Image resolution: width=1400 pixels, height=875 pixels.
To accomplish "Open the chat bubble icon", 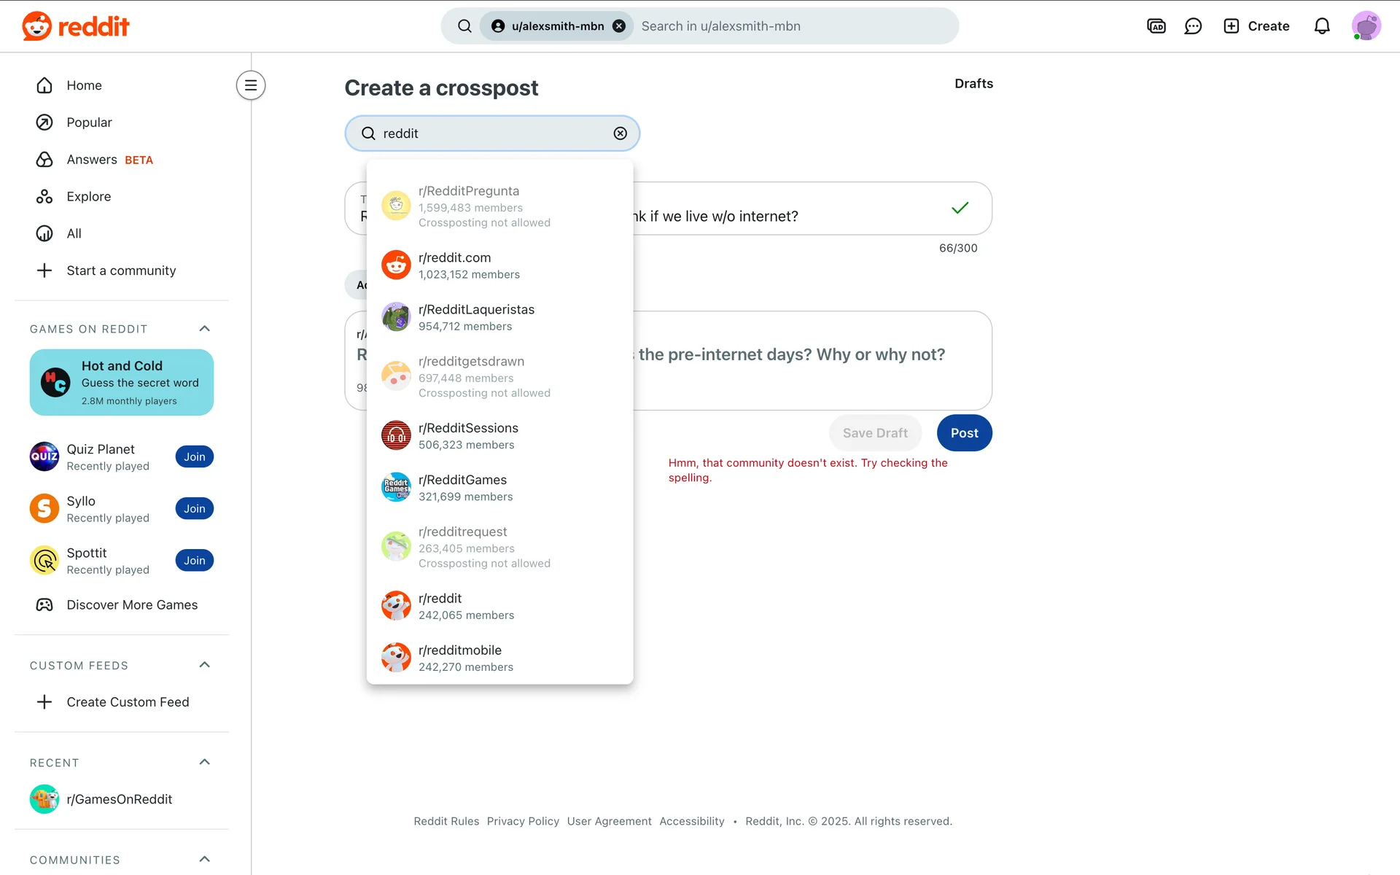I will [x=1193, y=26].
